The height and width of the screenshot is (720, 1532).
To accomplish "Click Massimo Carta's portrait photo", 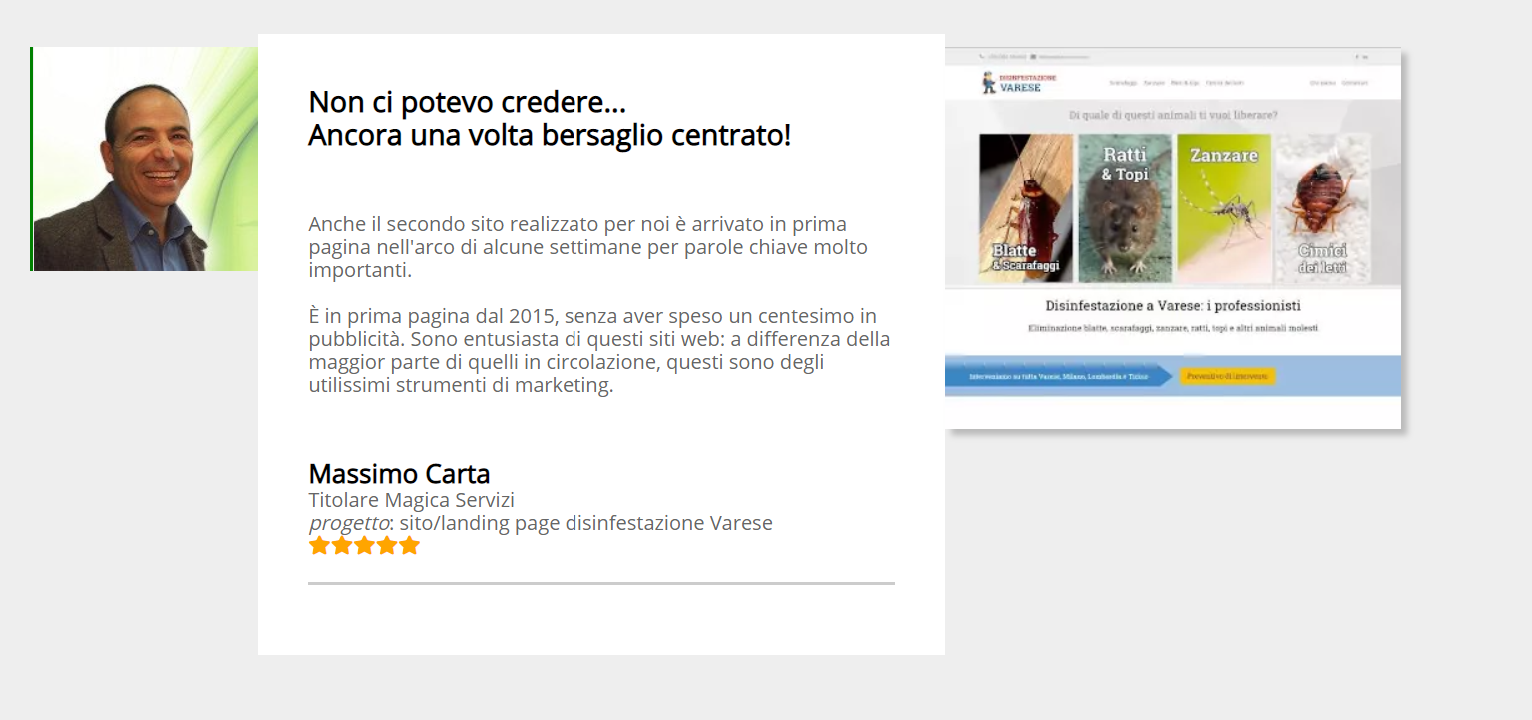I will [x=146, y=160].
